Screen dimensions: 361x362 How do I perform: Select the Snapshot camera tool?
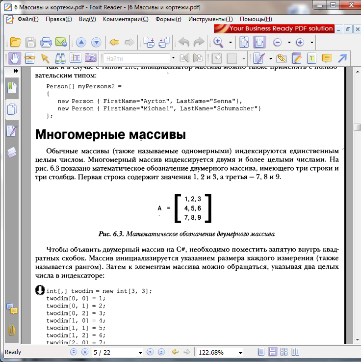click(90, 58)
